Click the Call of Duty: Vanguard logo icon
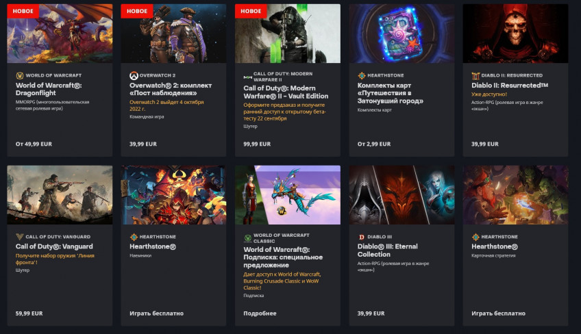The image size is (581, 334). tap(20, 237)
